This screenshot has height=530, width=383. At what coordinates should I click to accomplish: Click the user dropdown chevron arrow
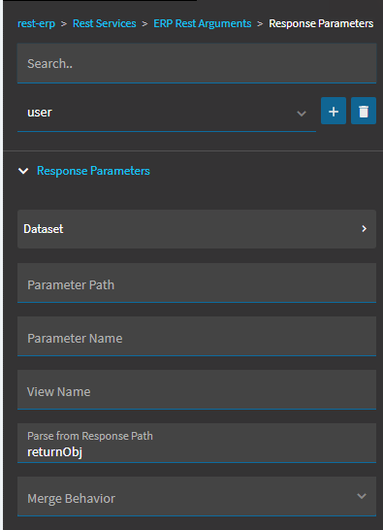(x=302, y=114)
